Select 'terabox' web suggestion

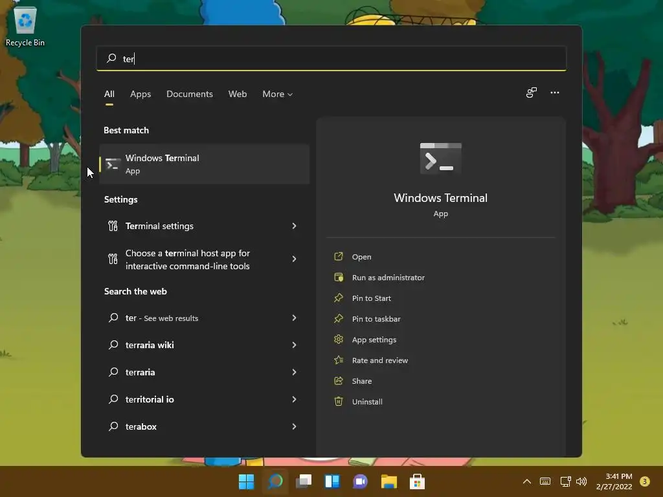pyautogui.click(x=204, y=426)
